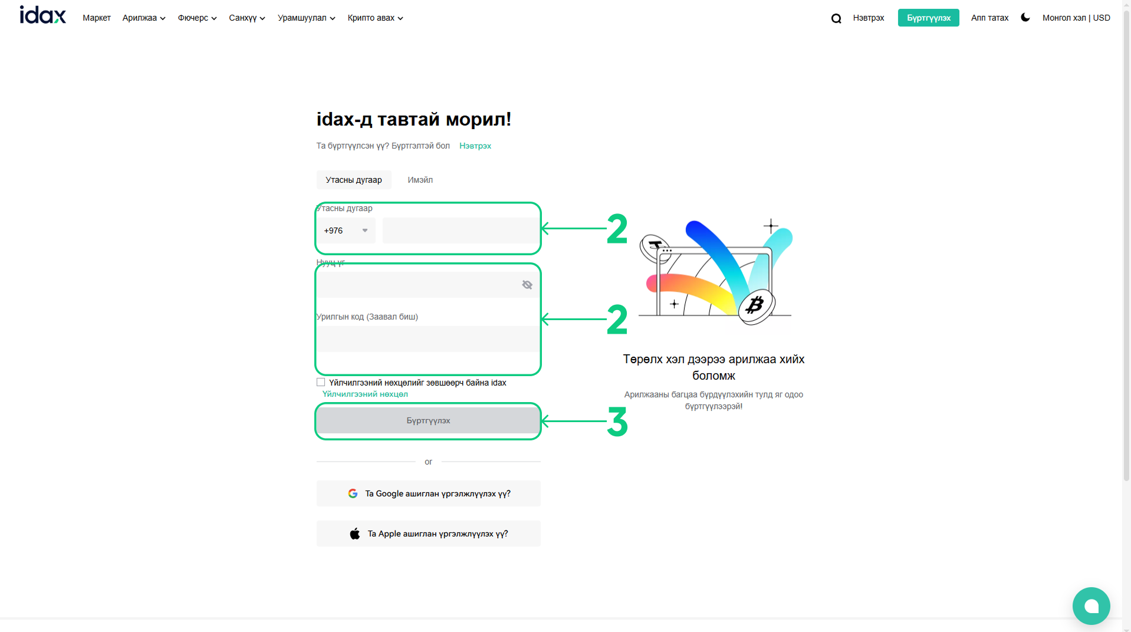The width and height of the screenshot is (1131, 632).
Task: Check the terms of service agreement box
Action: click(321, 382)
